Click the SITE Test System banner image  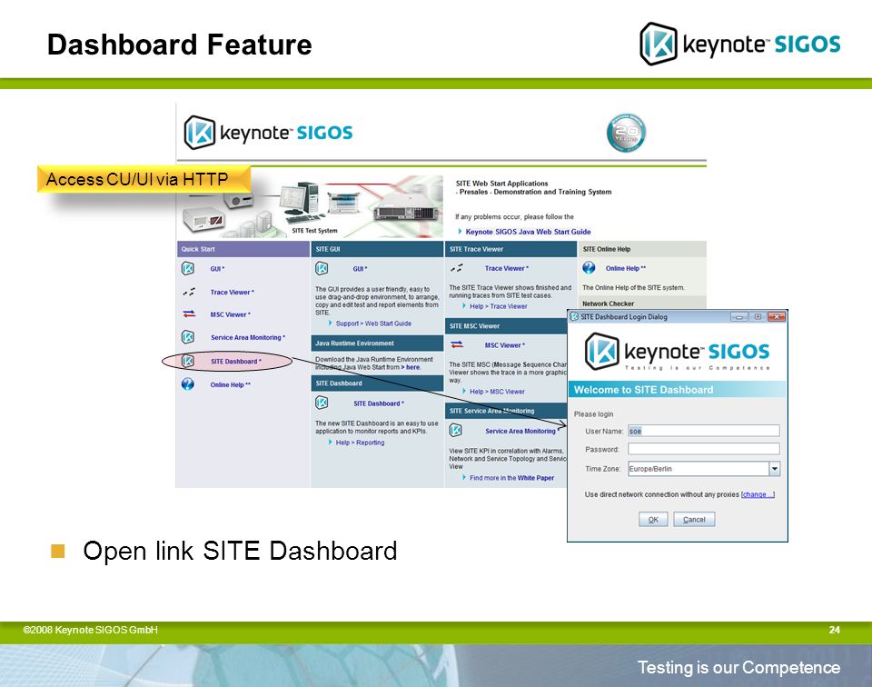click(311, 207)
